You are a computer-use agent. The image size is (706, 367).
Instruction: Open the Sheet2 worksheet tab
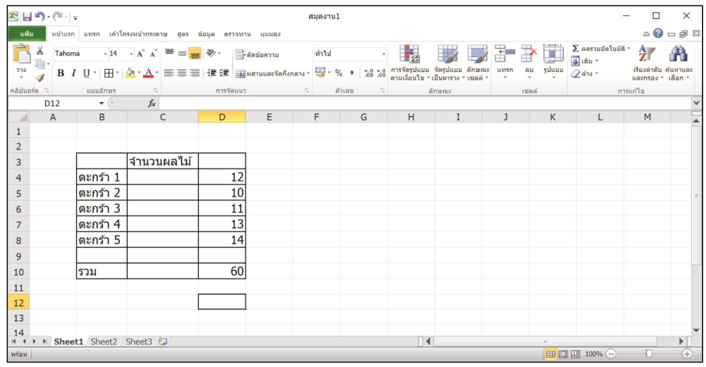click(104, 341)
